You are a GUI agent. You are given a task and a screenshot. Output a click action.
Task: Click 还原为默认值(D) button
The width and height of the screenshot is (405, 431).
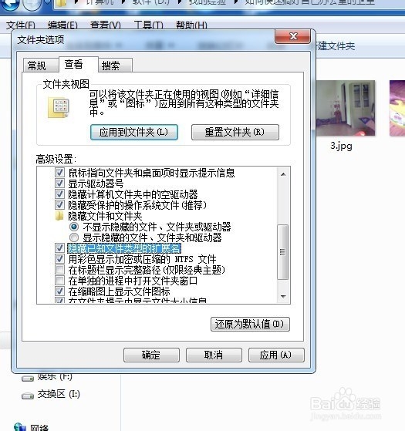pyautogui.click(x=250, y=324)
